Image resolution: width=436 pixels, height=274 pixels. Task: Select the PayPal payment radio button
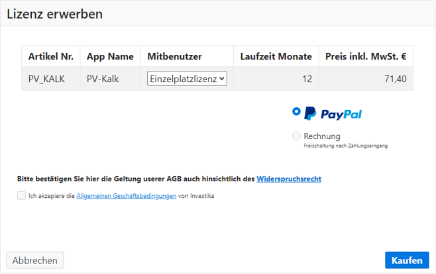click(296, 112)
